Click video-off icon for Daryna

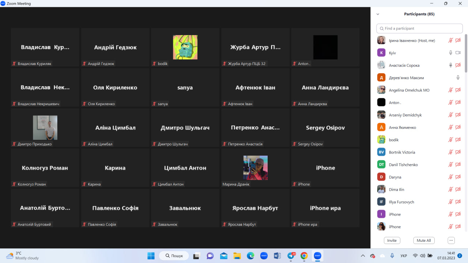pos(458,177)
